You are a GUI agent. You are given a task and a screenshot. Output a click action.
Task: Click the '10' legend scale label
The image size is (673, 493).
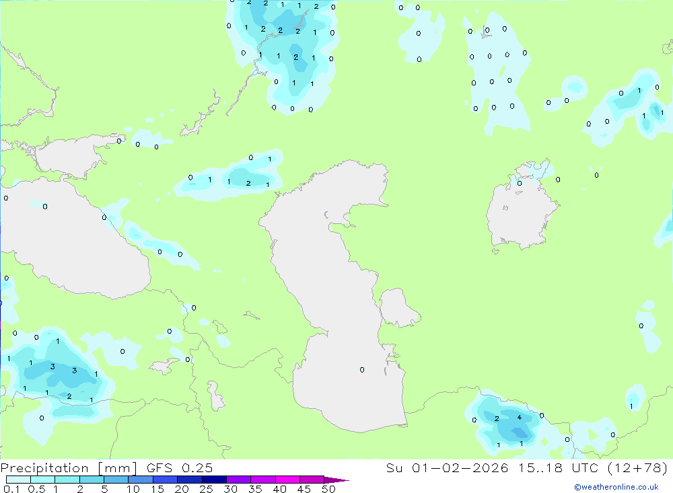(x=133, y=489)
